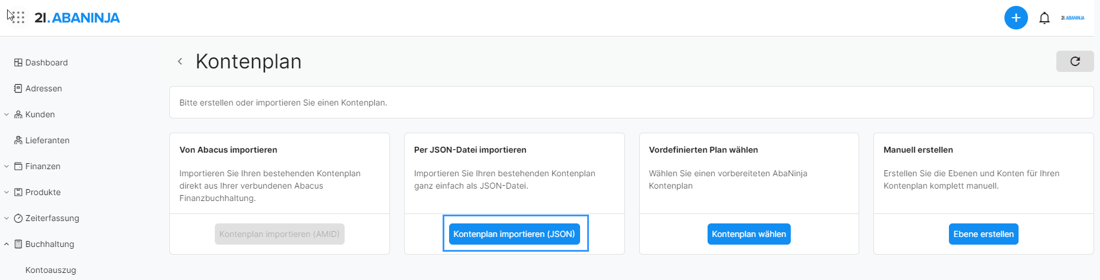1100x280 pixels.
Task: Click the Ebene erstellen button
Action: [x=983, y=234]
